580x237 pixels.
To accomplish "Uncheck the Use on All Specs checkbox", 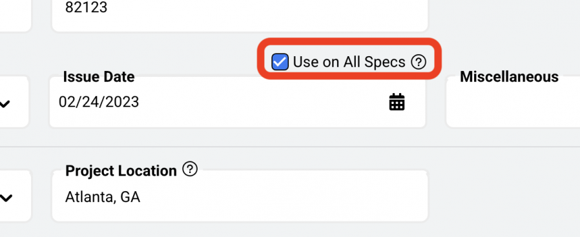I will tap(280, 62).
